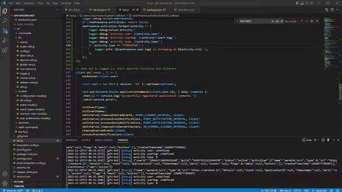
Task: Open editor more actions ellipsis
Action: [337, 10]
